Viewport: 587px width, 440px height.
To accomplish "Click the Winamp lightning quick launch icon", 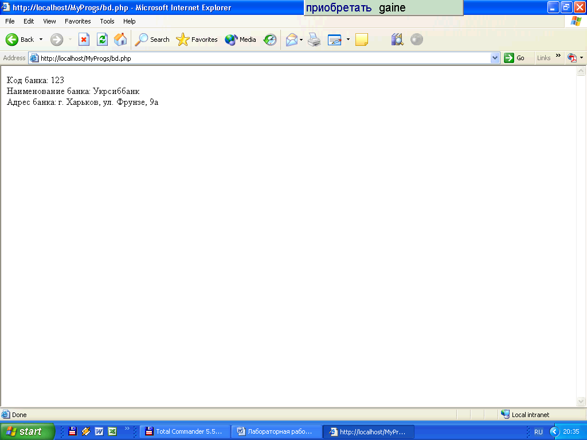I will (86, 431).
